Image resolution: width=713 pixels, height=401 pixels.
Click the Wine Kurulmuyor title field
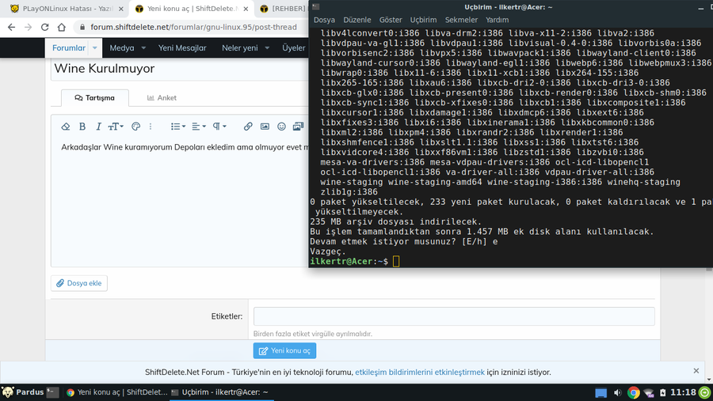(180, 69)
